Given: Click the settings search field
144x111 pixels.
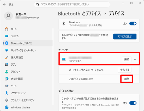Looking at the screenshot, I should pyautogui.click(x=72, y=4).
